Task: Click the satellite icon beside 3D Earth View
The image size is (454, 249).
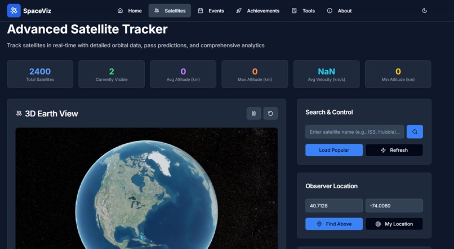Action: click(x=19, y=114)
